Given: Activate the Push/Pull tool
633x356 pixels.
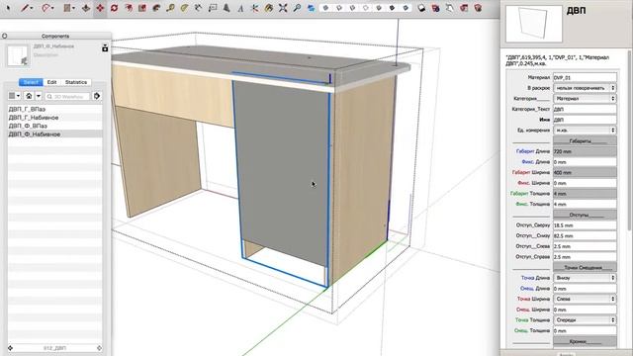Looking at the screenshot, I should pos(86,8).
